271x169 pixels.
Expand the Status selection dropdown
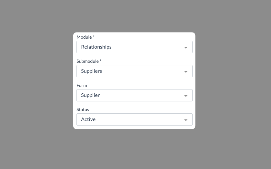click(x=134, y=119)
